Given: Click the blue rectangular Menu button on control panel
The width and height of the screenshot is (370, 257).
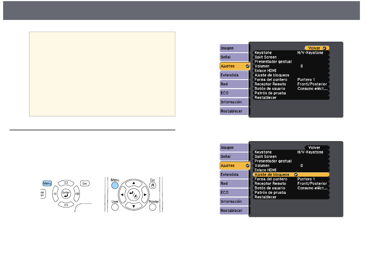Looking at the screenshot, I should (x=47, y=183).
